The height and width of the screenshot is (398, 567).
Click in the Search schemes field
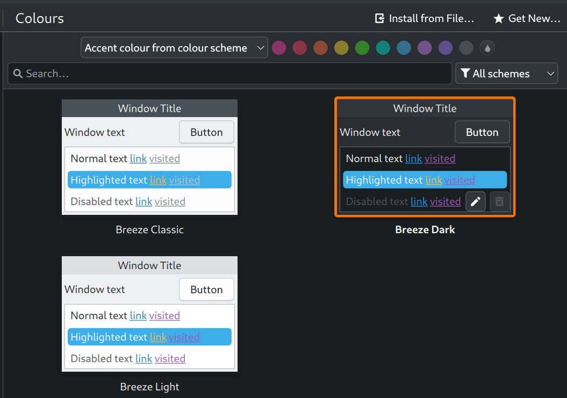pyautogui.click(x=230, y=74)
